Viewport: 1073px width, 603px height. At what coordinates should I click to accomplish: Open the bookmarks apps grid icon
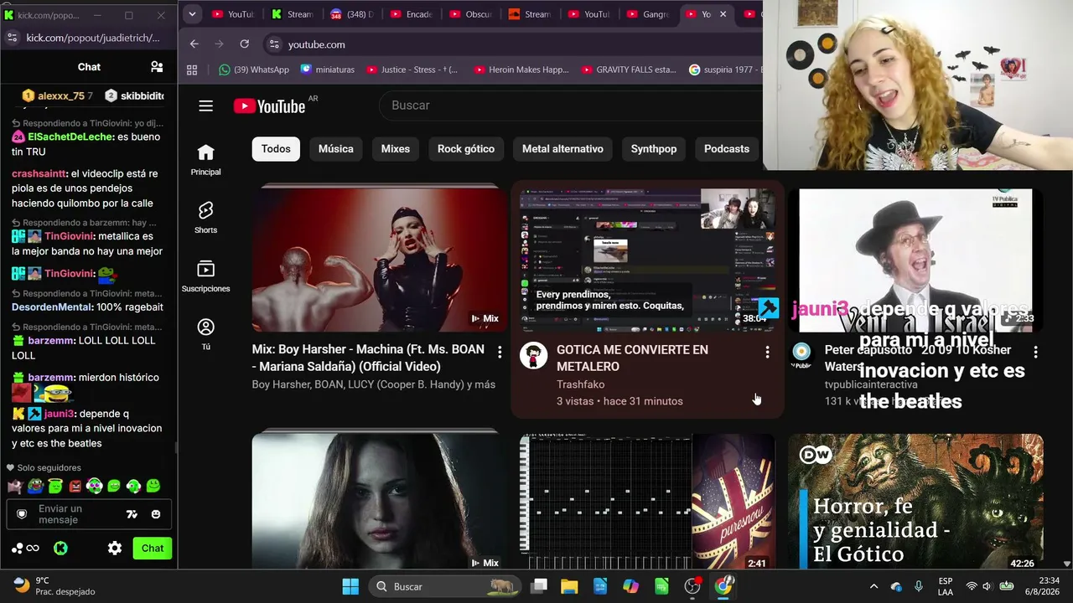(x=192, y=70)
